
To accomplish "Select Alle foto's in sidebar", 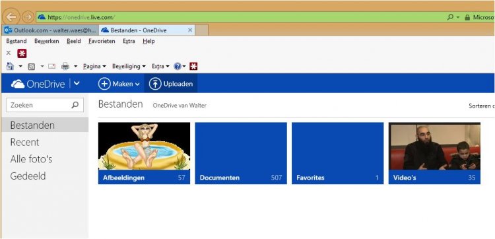I will (31, 159).
